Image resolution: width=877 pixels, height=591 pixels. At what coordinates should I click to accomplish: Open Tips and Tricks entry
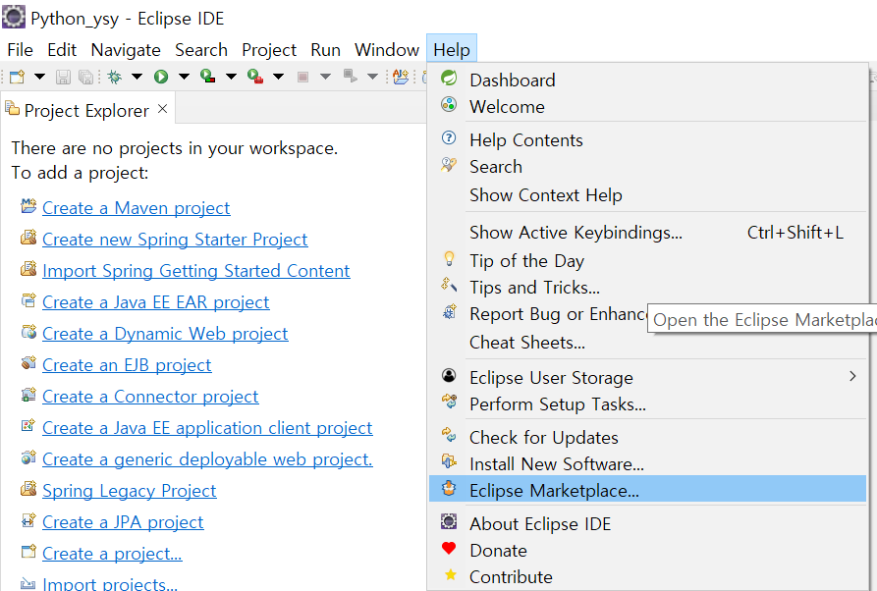pos(647,287)
